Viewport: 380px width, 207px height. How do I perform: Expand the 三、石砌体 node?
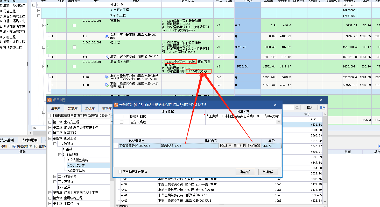[55, 182]
